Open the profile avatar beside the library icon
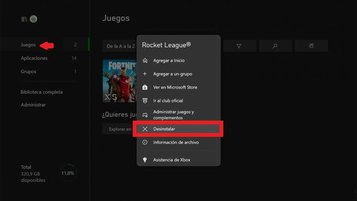The width and height of the screenshot is (357, 201). pos(34,19)
